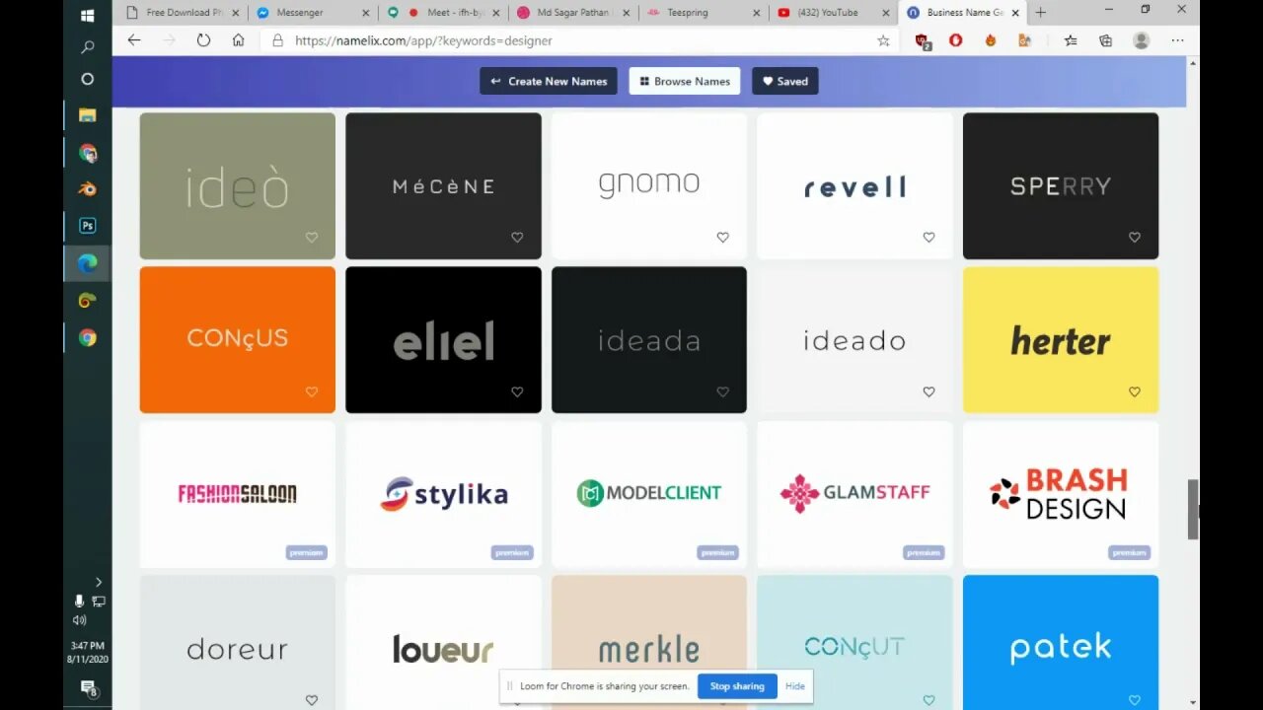
Task: Open the BRASH DESIGN logo card
Action: (x=1061, y=494)
